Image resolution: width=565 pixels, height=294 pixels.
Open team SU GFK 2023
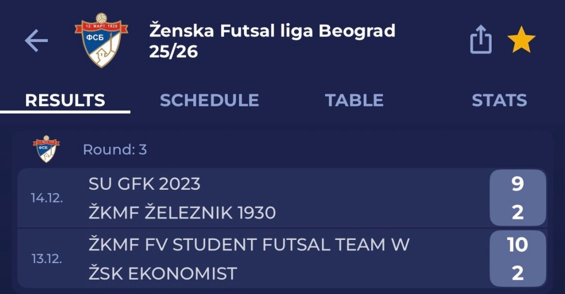(145, 184)
